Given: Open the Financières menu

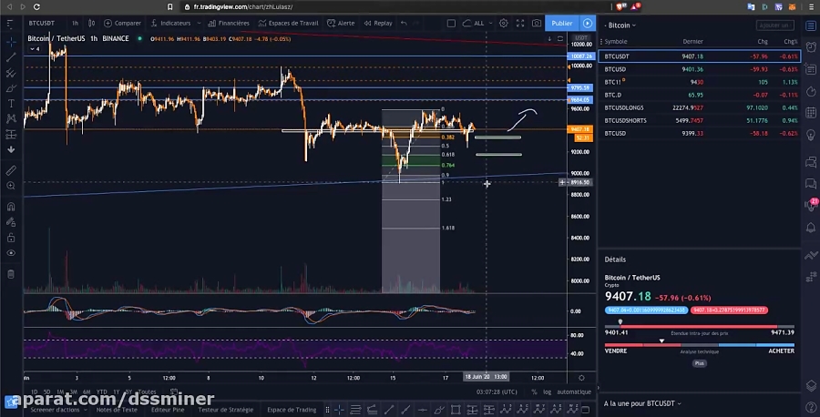Looking at the screenshot, I should [x=229, y=23].
